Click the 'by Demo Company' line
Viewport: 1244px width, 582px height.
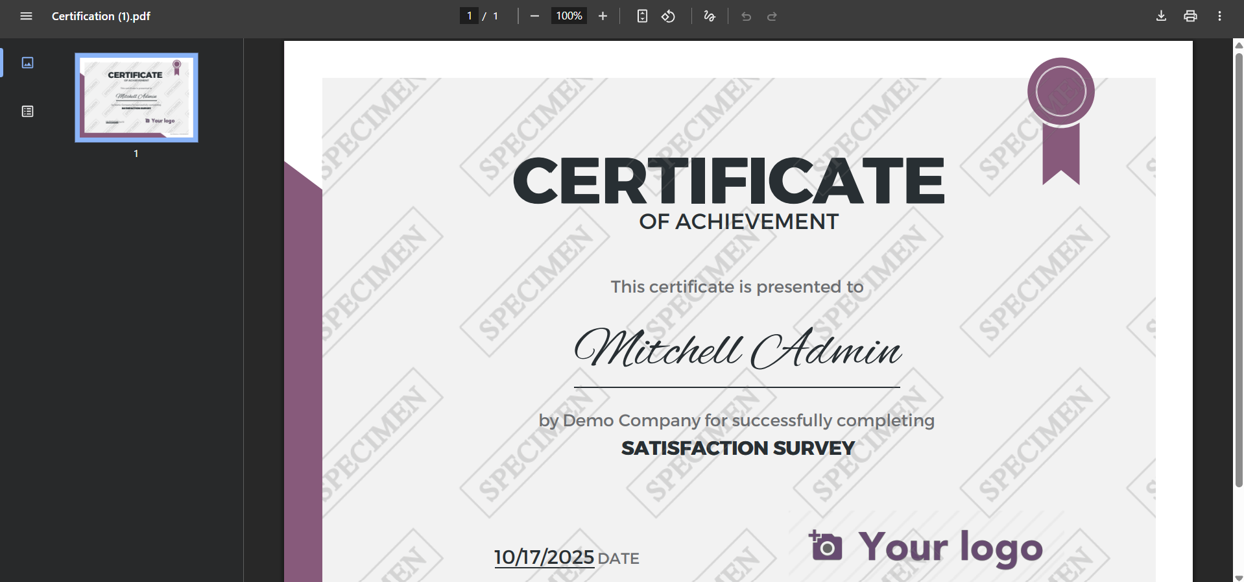click(737, 420)
